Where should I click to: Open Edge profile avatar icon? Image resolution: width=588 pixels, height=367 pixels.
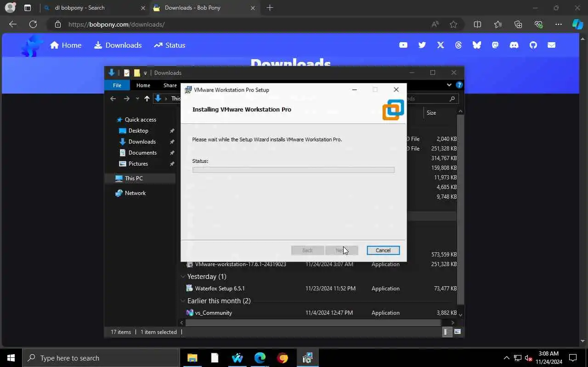(10, 8)
